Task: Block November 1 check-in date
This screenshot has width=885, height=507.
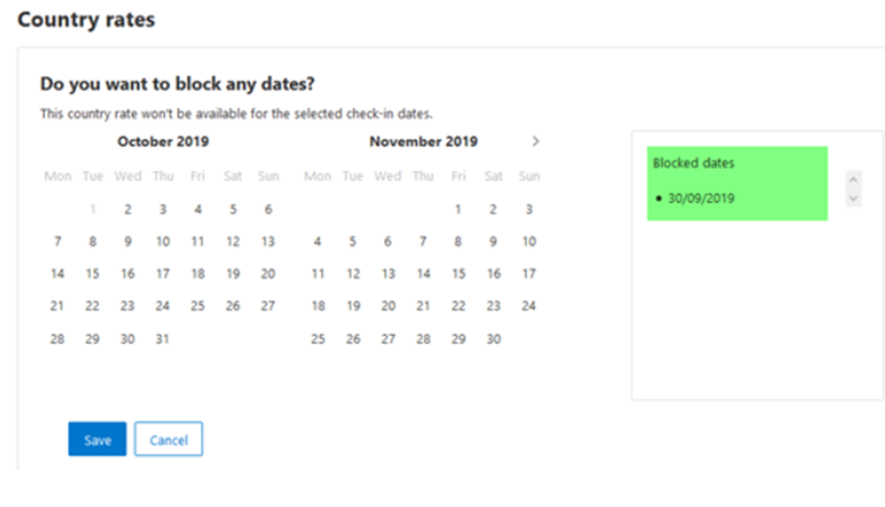Action: pos(459,210)
